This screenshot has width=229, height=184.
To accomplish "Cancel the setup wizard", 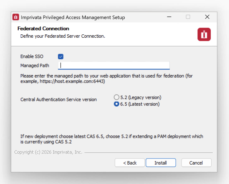I will (x=196, y=163).
